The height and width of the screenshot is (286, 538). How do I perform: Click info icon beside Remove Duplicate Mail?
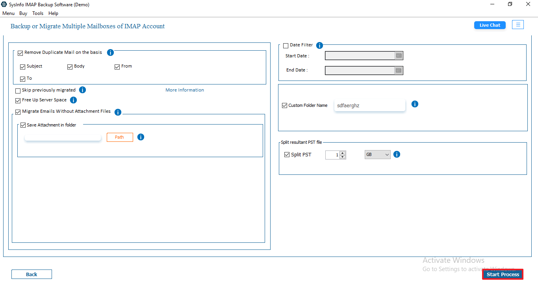pos(111,52)
